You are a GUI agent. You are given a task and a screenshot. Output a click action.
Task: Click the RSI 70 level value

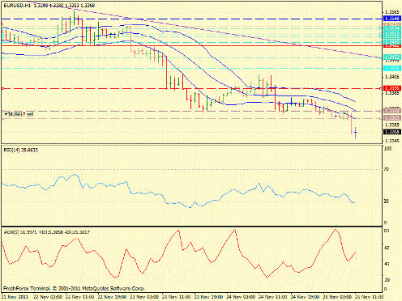387,169
